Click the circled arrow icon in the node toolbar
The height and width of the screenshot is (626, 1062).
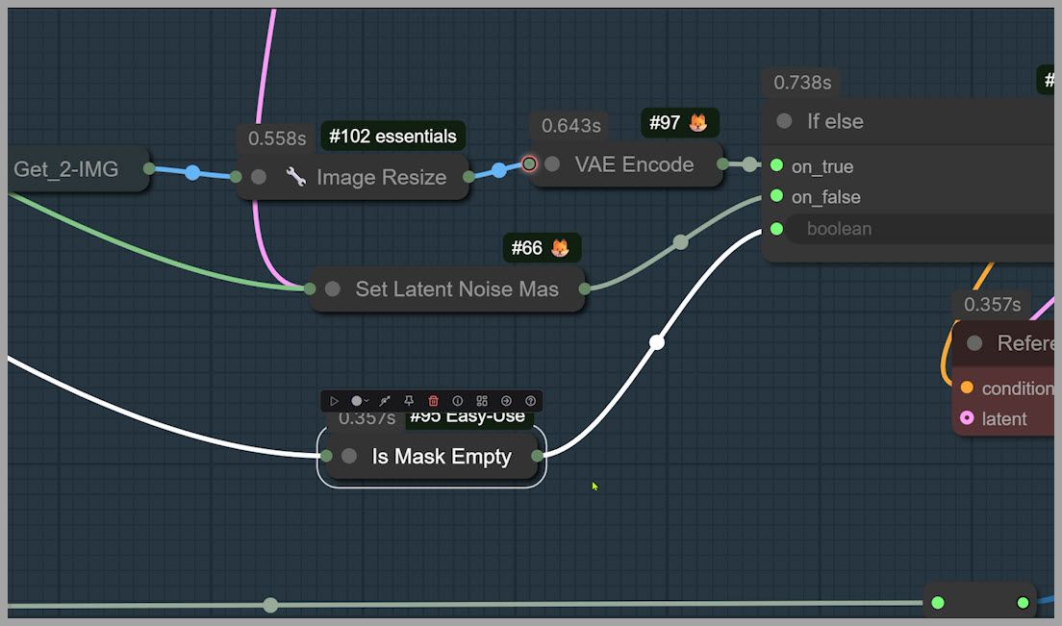(x=506, y=401)
